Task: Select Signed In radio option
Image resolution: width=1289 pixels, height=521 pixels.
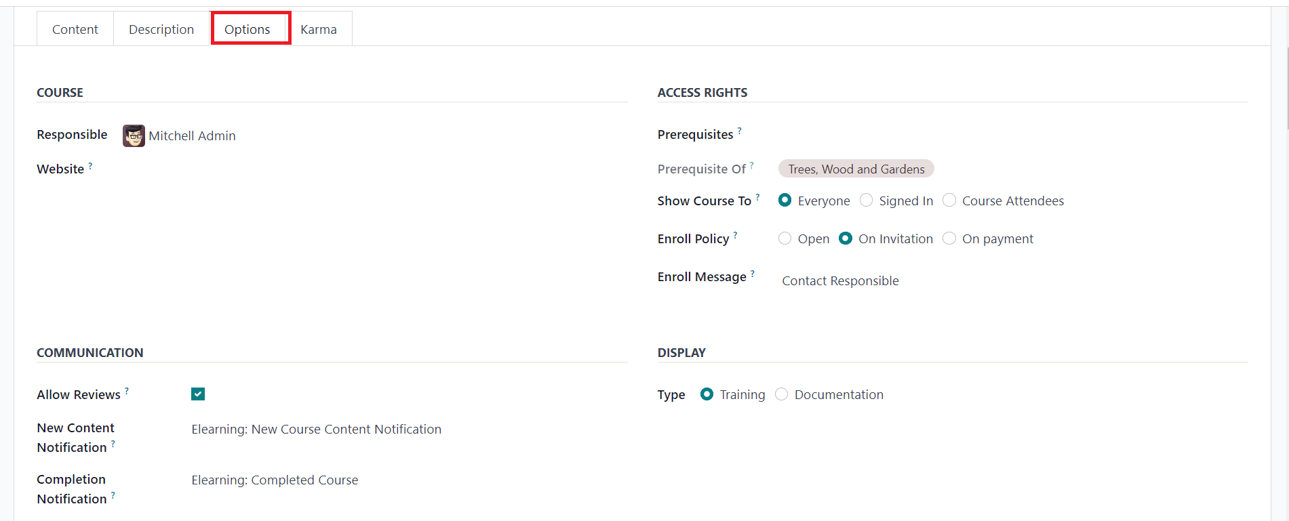Action: [x=866, y=200]
